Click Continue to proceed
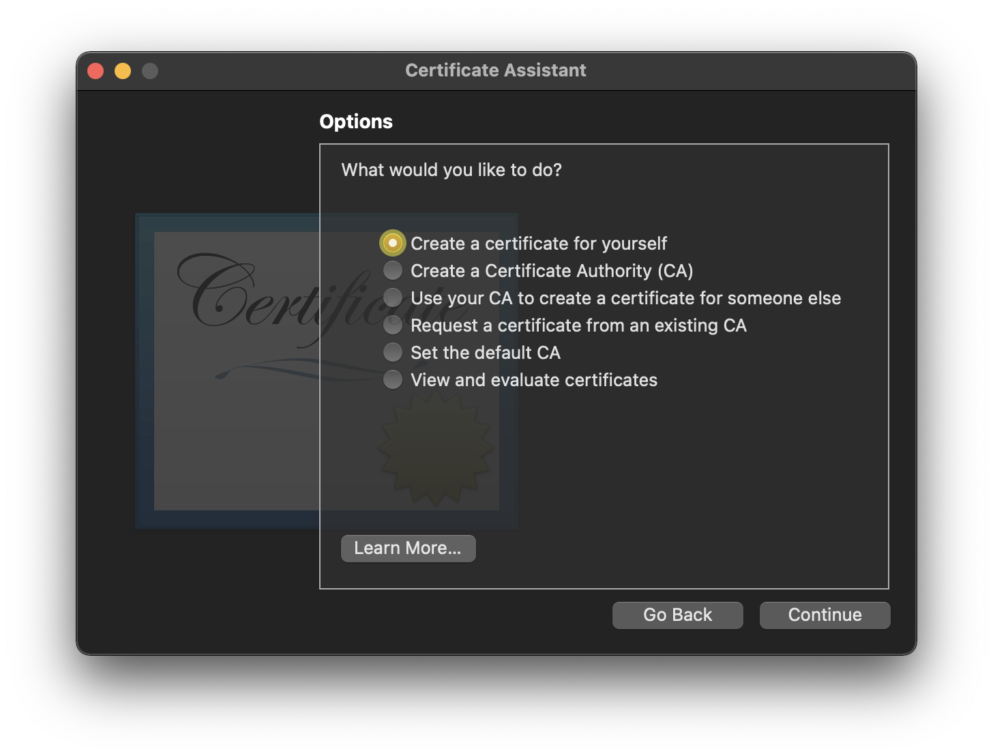Screen dimensions: 993x756 tap(825, 615)
